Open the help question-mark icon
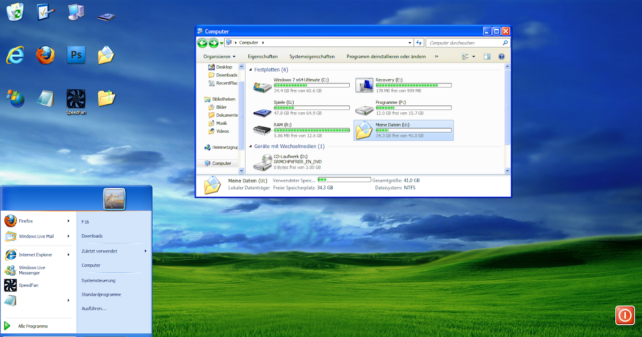 coord(501,56)
